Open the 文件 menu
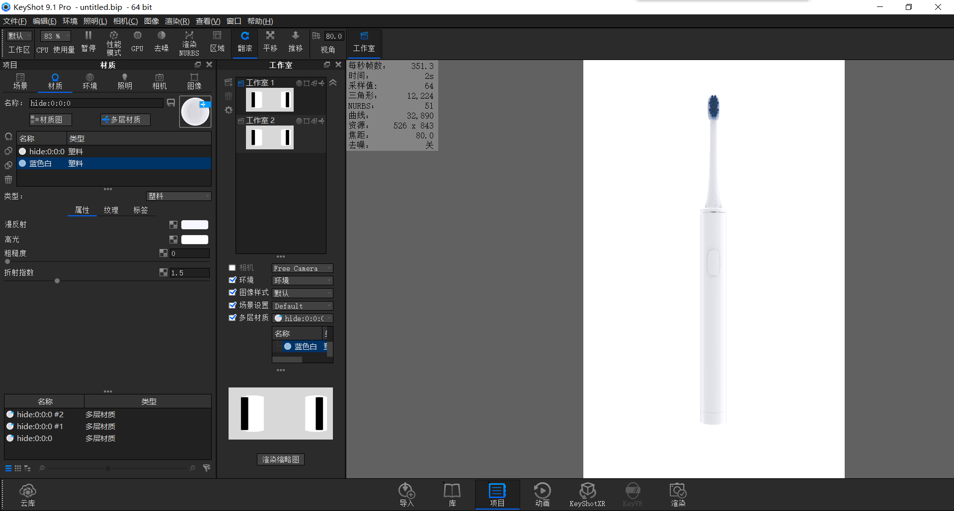 click(14, 21)
